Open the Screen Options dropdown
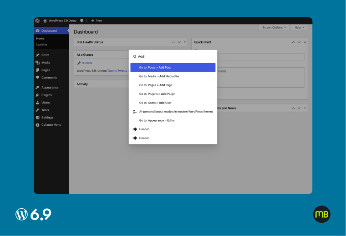 click(274, 27)
